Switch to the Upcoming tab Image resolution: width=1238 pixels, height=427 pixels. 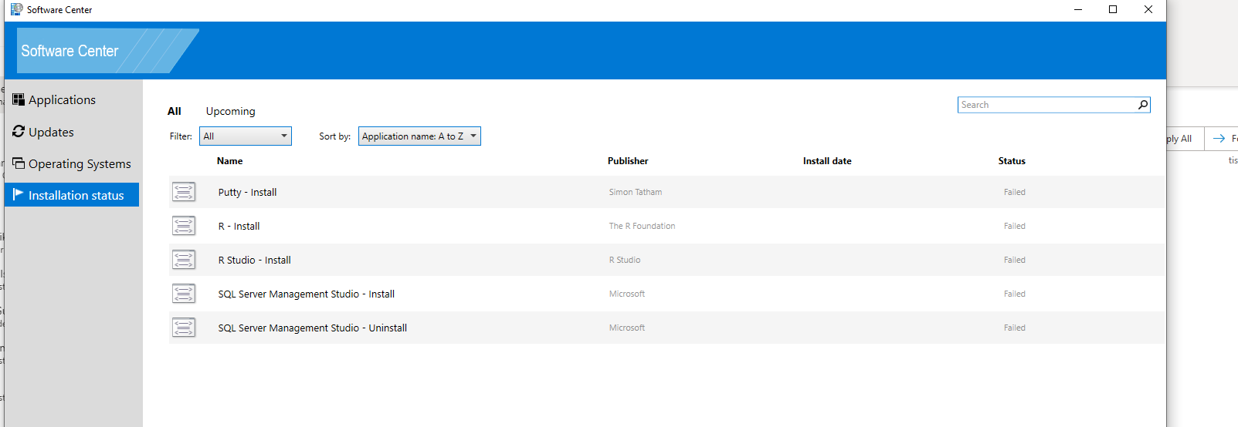coord(230,111)
